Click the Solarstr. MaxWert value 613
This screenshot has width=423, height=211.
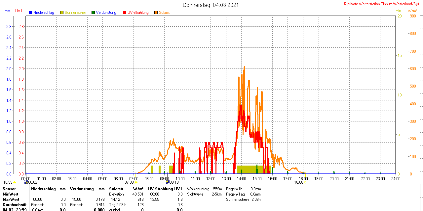[x=140, y=199]
